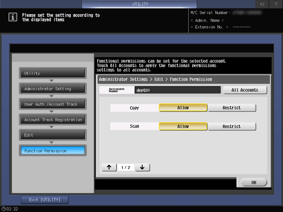Set Scan permission to Allow

pyautogui.click(x=183, y=126)
